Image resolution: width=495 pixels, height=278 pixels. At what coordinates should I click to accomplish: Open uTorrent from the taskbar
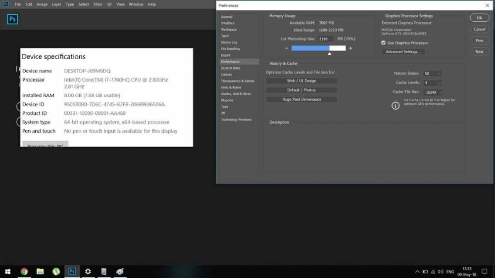56,272
